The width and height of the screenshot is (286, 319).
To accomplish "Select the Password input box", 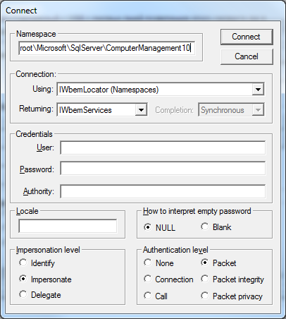I will click(163, 168).
